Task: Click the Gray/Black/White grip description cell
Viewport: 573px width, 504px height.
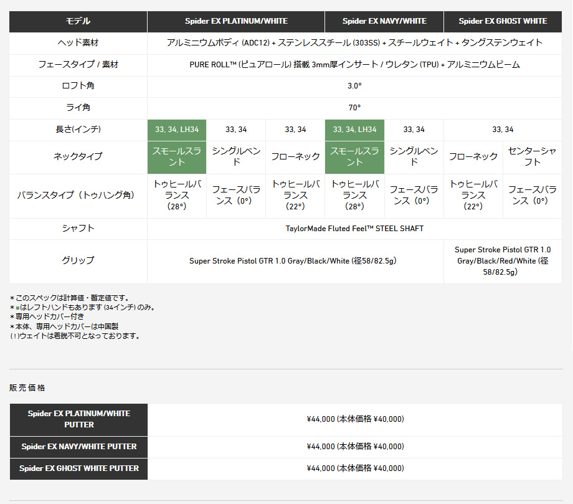Action: [295, 261]
